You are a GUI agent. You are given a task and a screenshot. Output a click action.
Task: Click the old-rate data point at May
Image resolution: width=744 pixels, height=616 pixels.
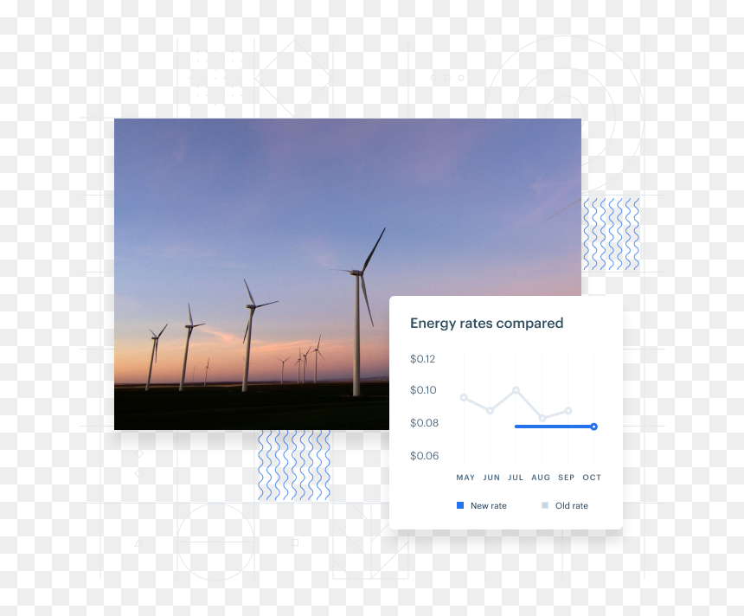pos(464,397)
